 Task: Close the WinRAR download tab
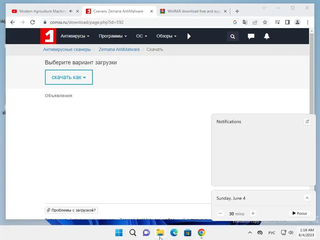(225, 11)
